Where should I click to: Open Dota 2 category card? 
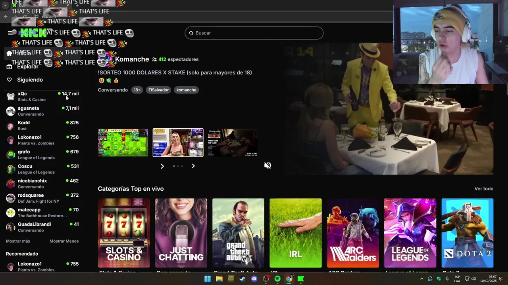coord(468,233)
